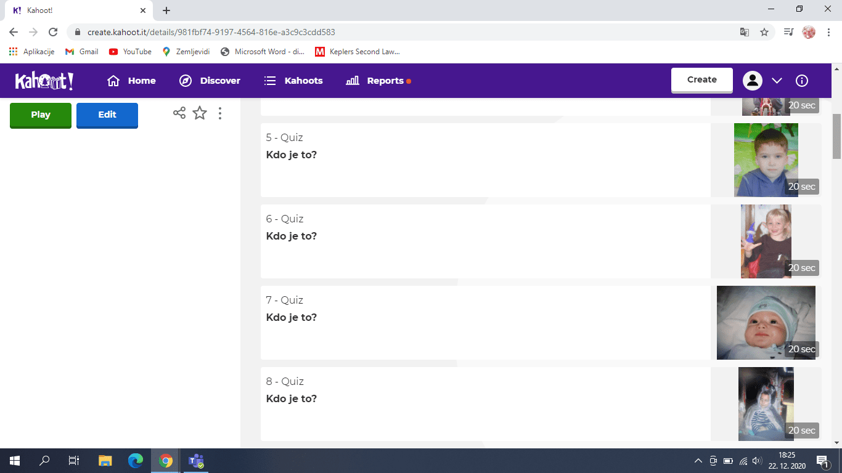The width and height of the screenshot is (842, 473).
Task: Favorite the kahoot with star icon
Action: coord(200,113)
